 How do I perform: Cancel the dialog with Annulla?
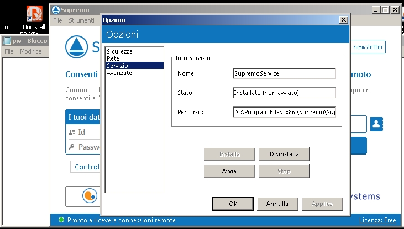pos(277,204)
